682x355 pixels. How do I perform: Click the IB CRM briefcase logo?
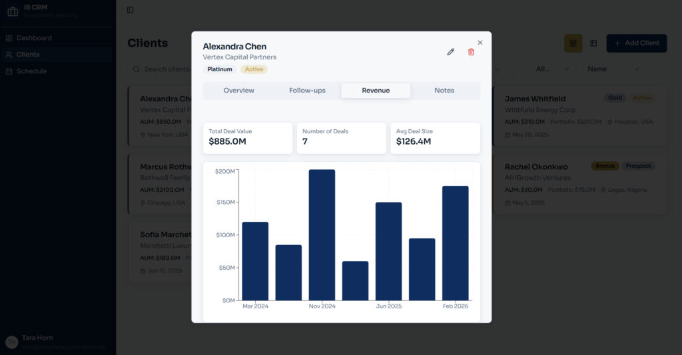click(x=13, y=11)
